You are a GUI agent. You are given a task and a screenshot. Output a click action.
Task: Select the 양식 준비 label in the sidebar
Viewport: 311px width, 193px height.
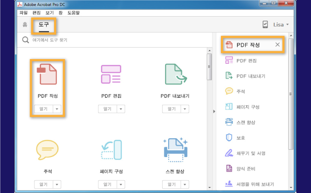pos(246,169)
